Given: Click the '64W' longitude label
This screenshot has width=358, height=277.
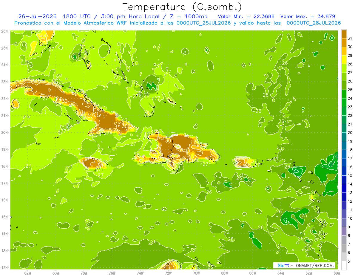Looking at the screenshot, I should [281, 273].
